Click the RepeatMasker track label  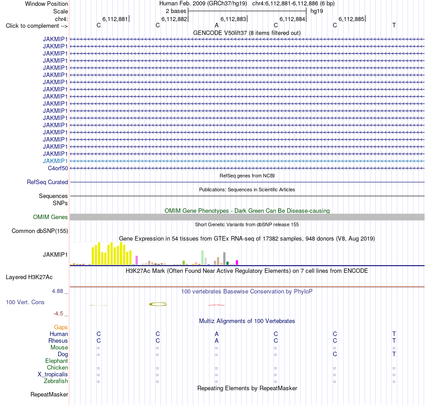coord(49,395)
